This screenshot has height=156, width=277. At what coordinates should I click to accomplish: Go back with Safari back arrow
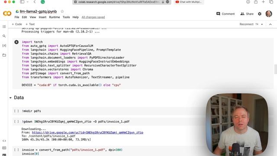[35, 2]
